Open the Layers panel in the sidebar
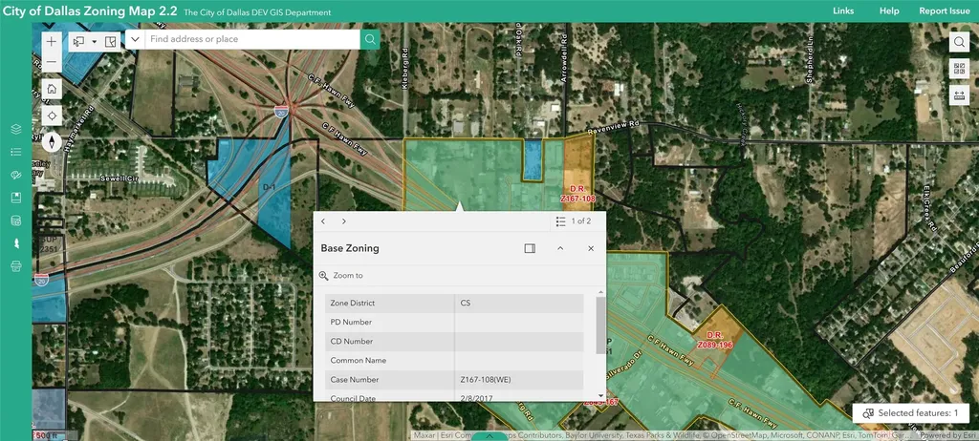This screenshot has width=979, height=441. coord(16,129)
